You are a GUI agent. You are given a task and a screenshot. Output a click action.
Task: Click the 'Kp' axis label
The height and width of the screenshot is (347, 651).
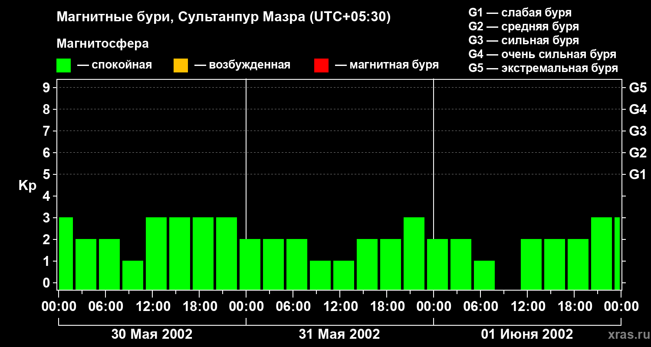(27, 186)
